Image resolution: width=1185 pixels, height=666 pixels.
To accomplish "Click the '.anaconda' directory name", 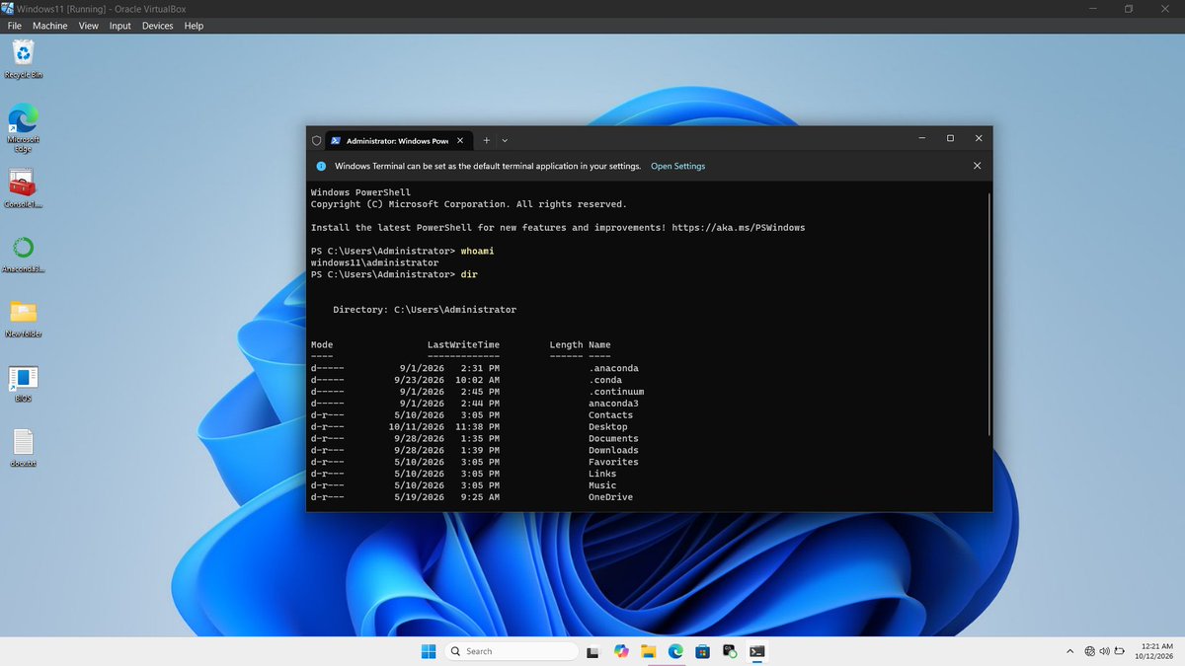I will 613,368.
